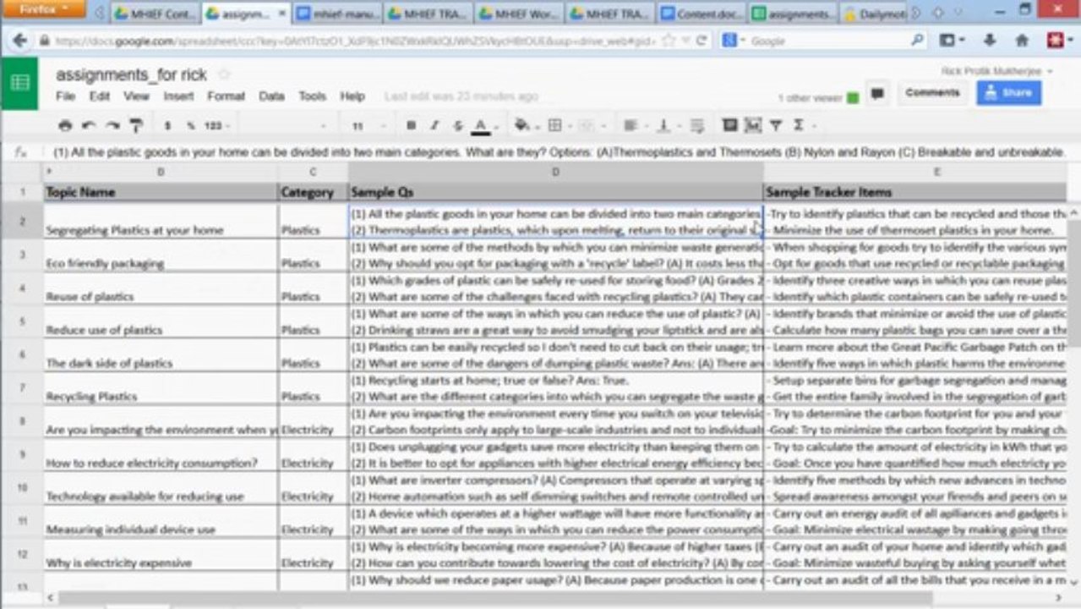Toggle bold formatting
The height and width of the screenshot is (609, 1081).
pyautogui.click(x=411, y=125)
